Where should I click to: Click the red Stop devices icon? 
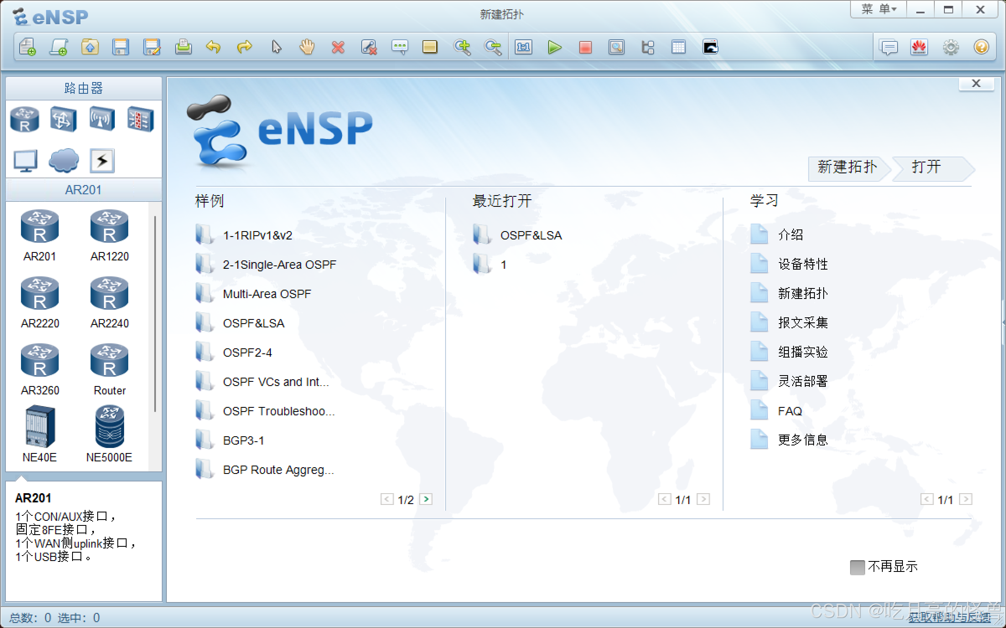[585, 47]
